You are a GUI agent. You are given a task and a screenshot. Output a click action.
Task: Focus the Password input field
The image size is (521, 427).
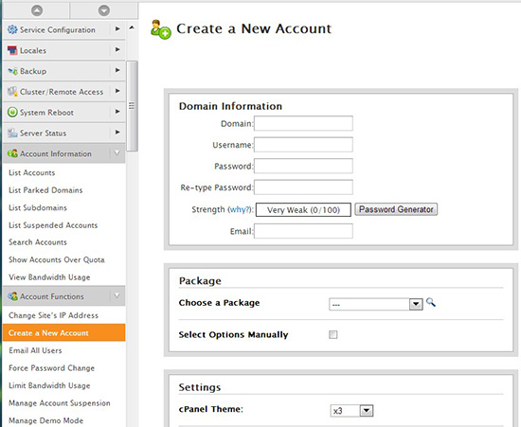[x=303, y=166]
